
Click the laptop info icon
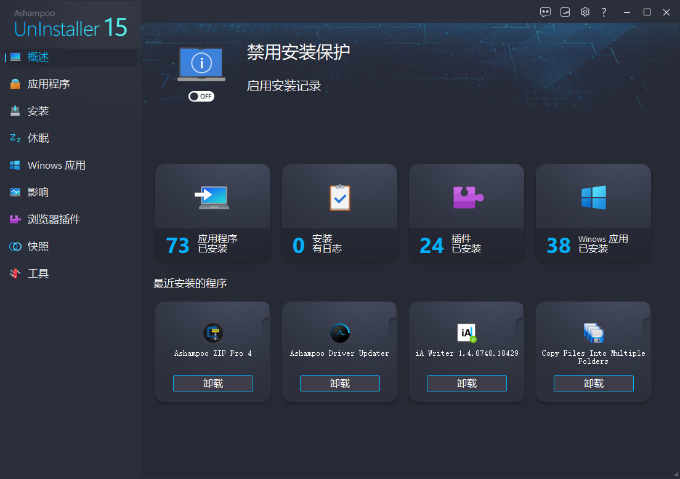click(201, 64)
